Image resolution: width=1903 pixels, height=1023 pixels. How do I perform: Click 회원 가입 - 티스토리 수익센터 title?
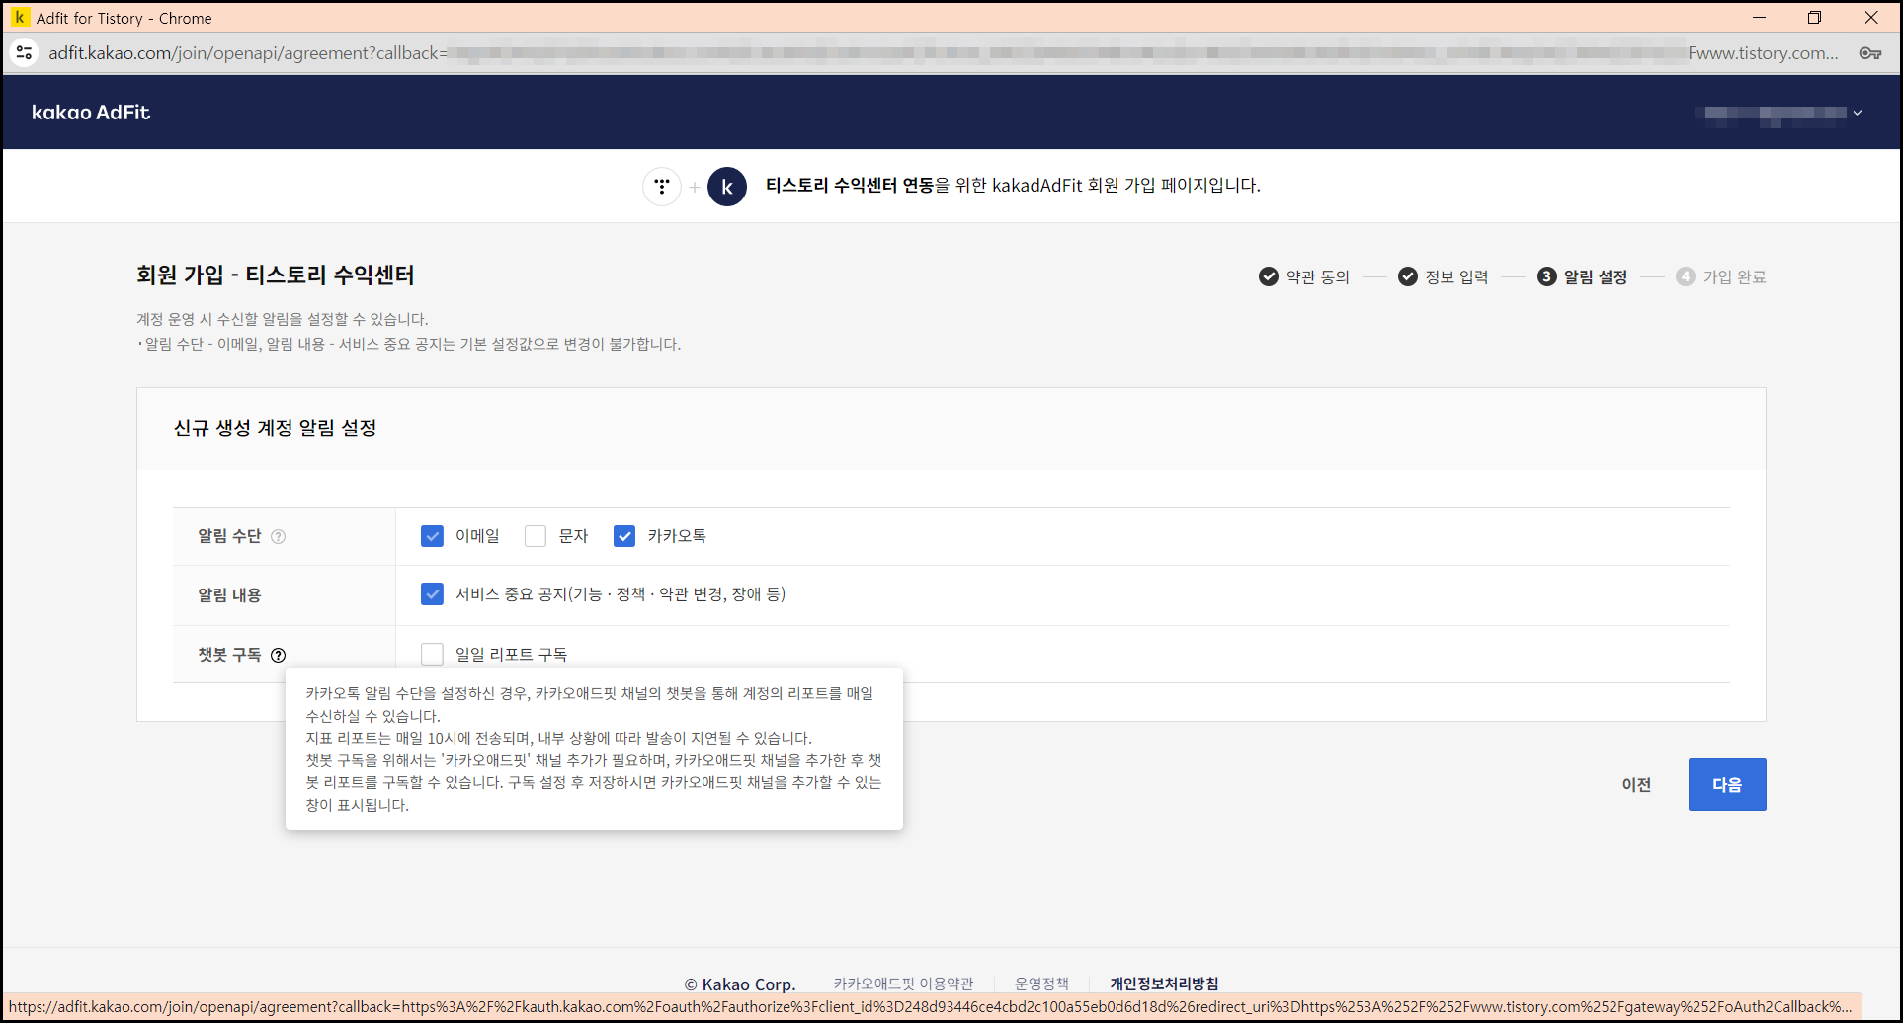[276, 275]
